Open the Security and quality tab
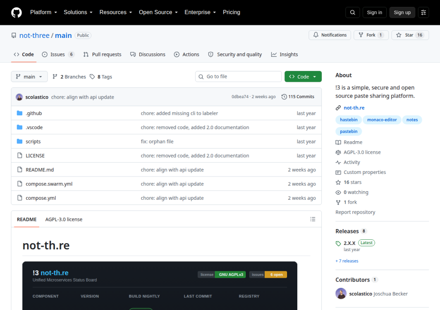 [235, 54]
